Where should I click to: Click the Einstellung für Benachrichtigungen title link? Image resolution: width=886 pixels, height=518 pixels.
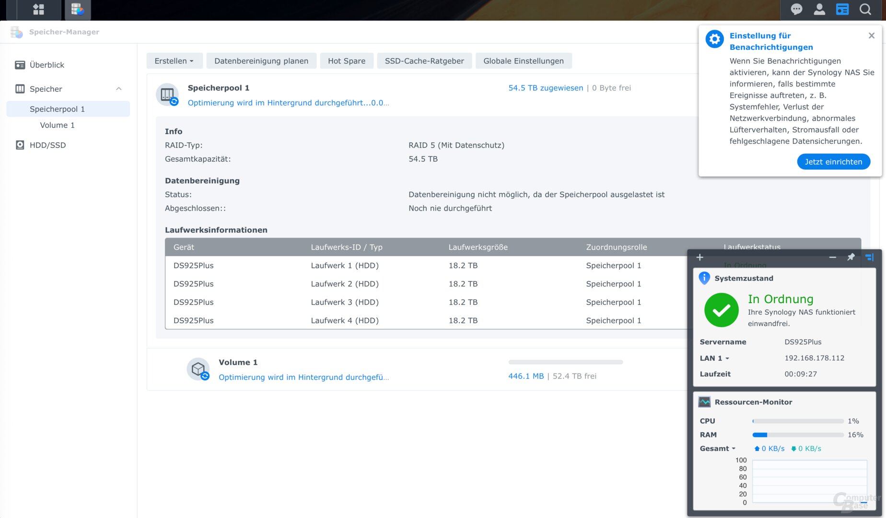771,41
